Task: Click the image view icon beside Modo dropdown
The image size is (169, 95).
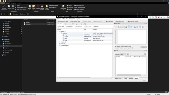Action: (126, 27)
